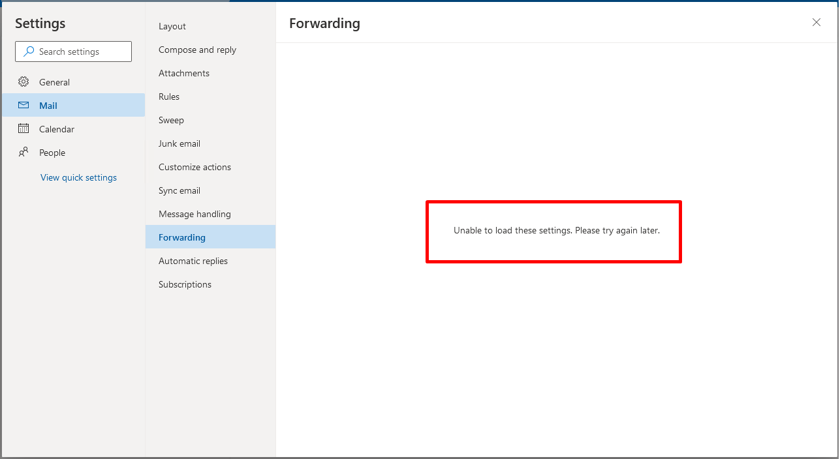View the Subscriptions section
This screenshot has height=459, width=840.
coord(185,284)
